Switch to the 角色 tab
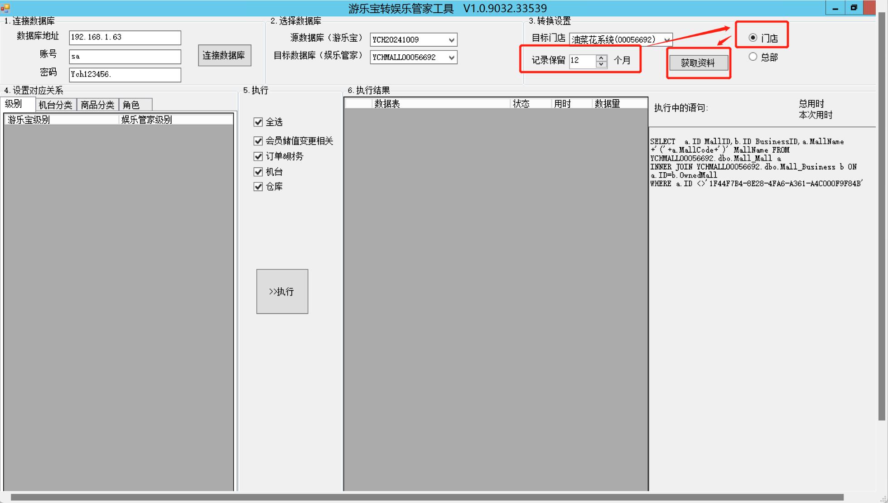 [135, 105]
